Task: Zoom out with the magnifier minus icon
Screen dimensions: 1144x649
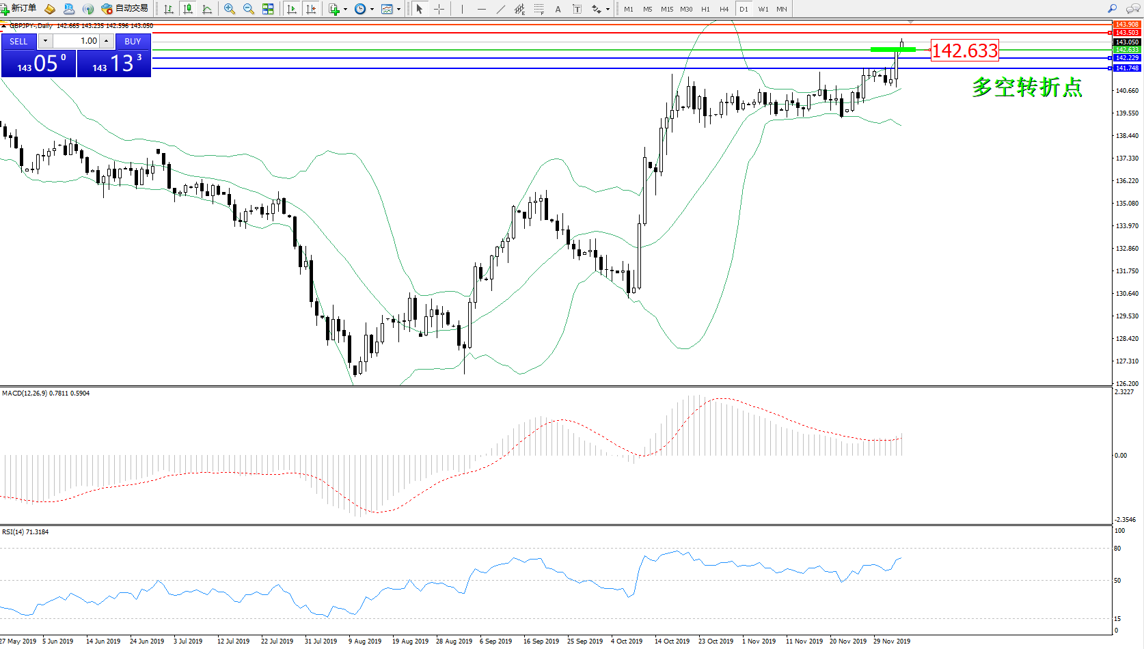Action: click(249, 9)
